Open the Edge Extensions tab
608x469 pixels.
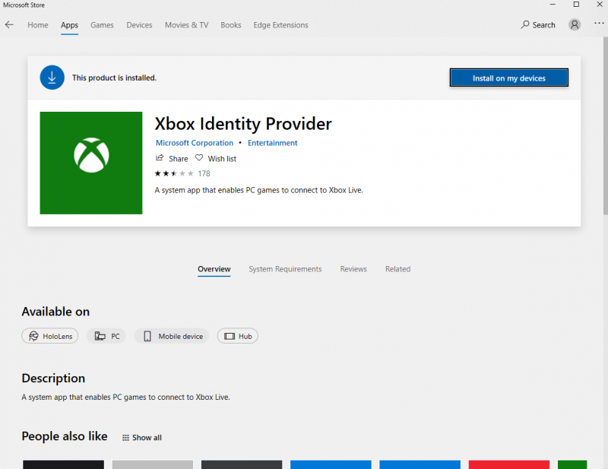coord(280,25)
